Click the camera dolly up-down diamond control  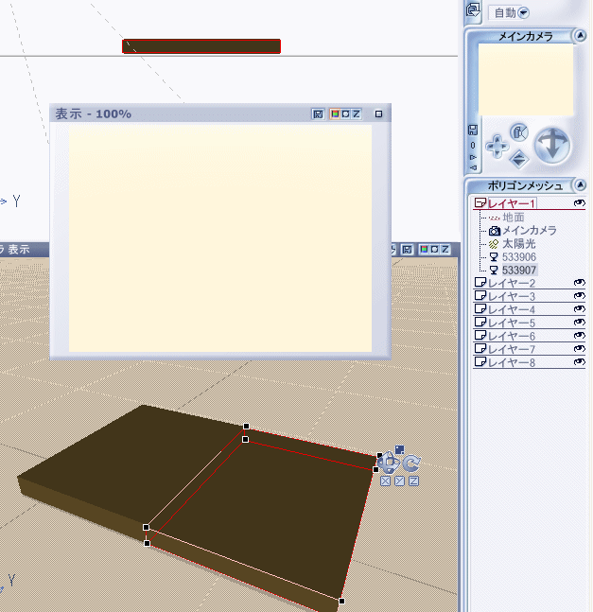click(x=518, y=158)
